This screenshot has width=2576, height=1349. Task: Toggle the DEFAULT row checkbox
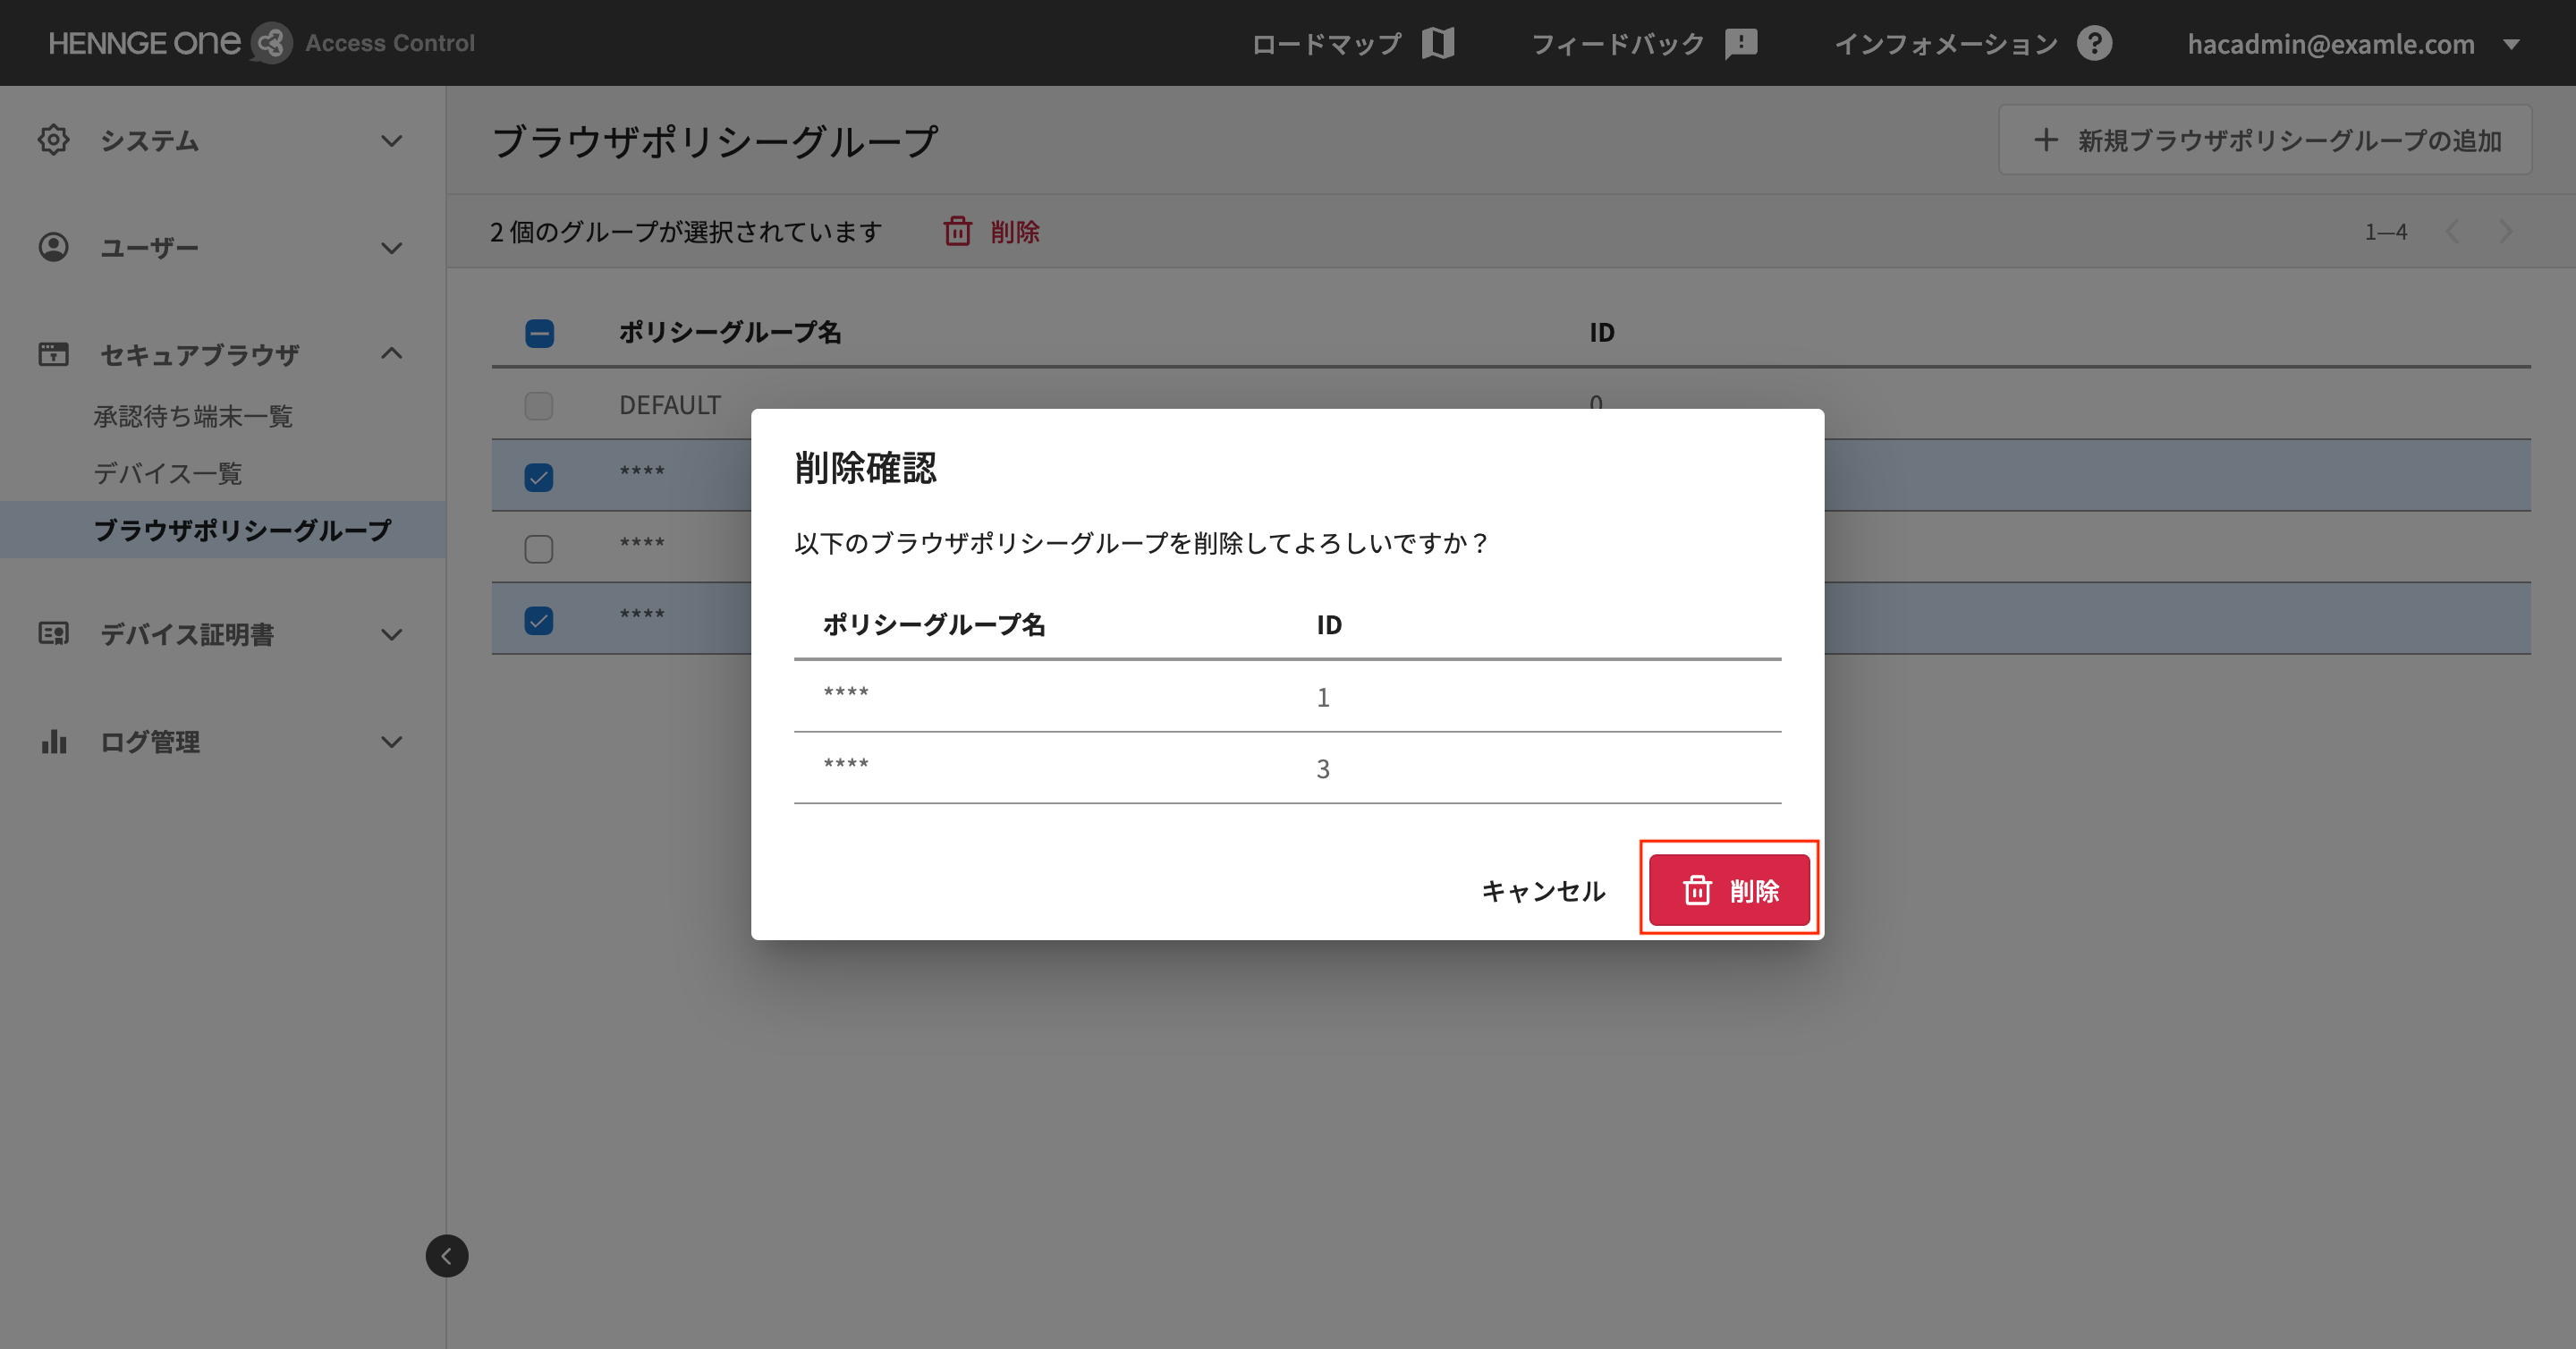[x=539, y=405]
